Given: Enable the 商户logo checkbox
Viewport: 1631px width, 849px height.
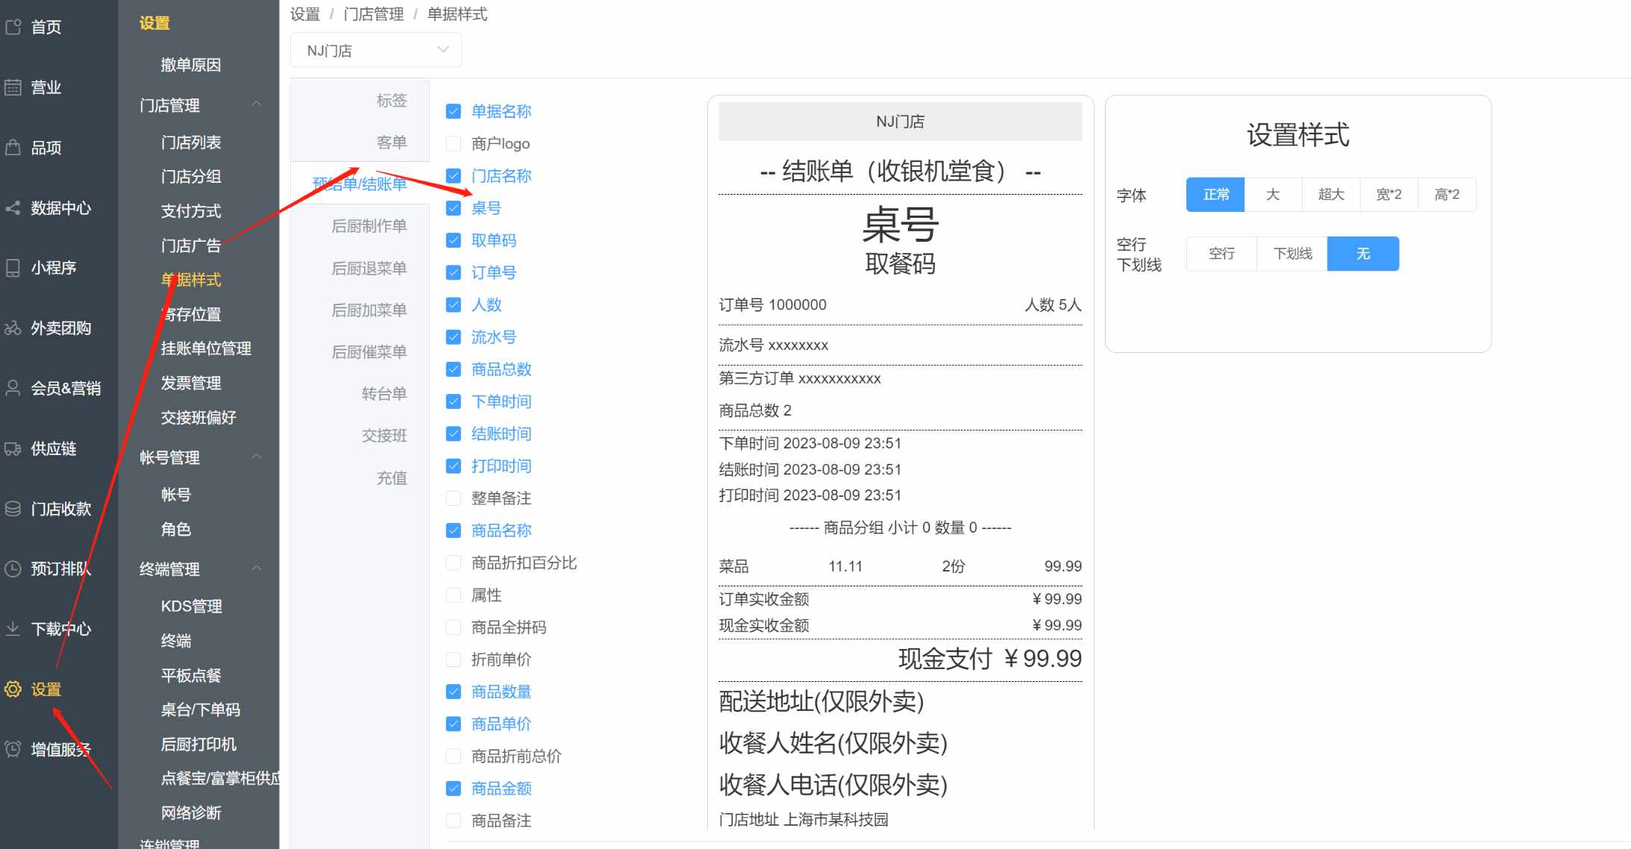Looking at the screenshot, I should pos(453,143).
